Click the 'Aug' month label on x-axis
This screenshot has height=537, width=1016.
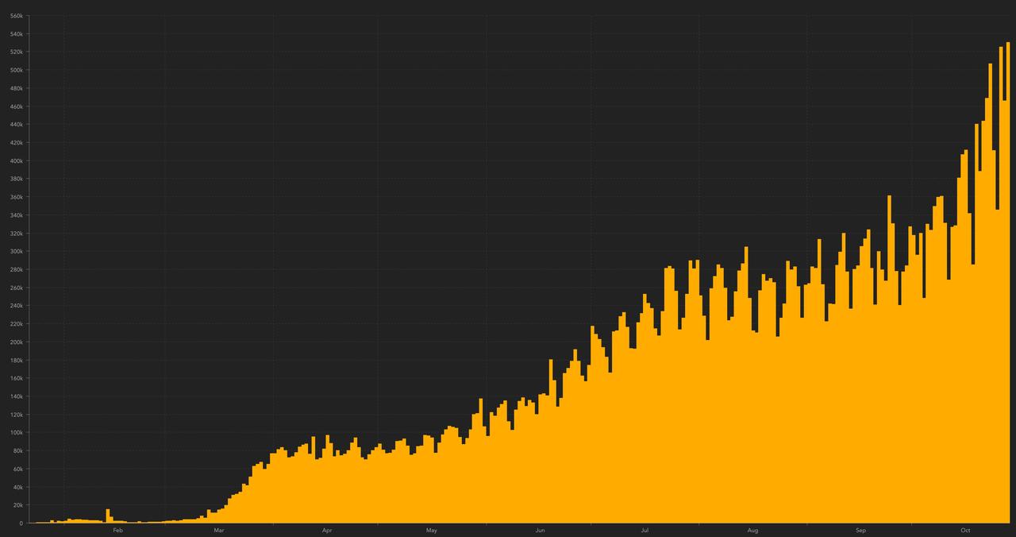click(752, 530)
